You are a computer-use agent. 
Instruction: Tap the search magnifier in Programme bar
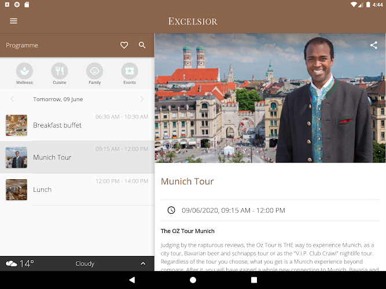coord(142,45)
